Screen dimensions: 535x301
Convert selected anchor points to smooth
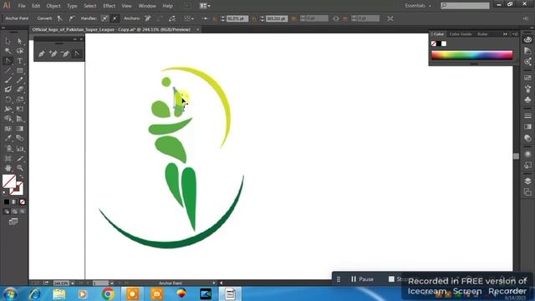pyautogui.click(x=72, y=18)
